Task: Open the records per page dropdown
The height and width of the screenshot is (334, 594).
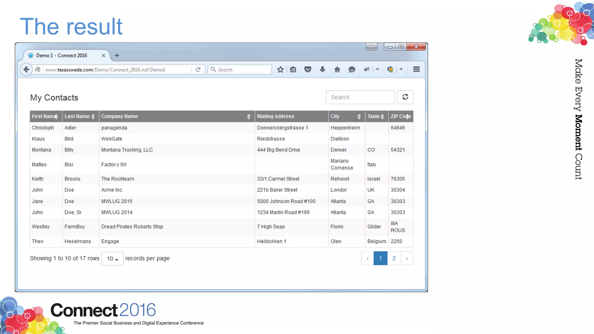Action: click(x=112, y=259)
